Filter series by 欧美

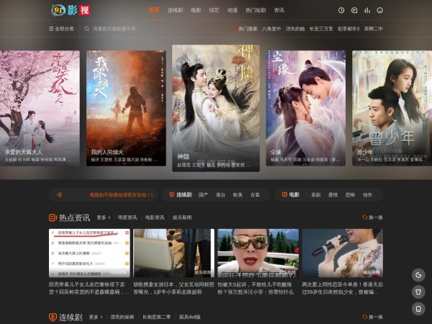coord(238,195)
